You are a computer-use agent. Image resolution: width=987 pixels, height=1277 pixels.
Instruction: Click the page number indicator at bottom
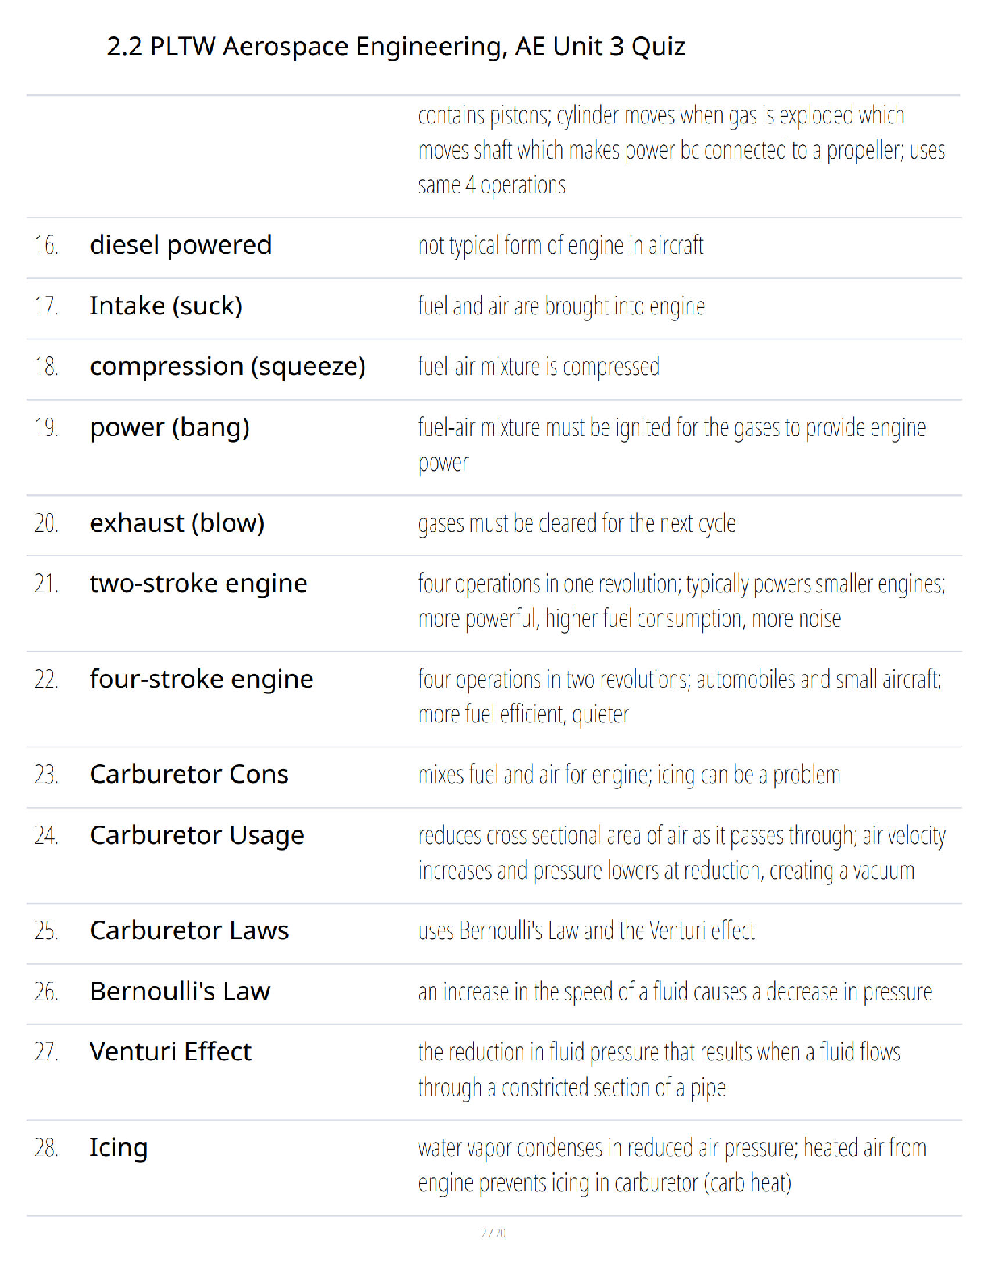pyautogui.click(x=493, y=1233)
